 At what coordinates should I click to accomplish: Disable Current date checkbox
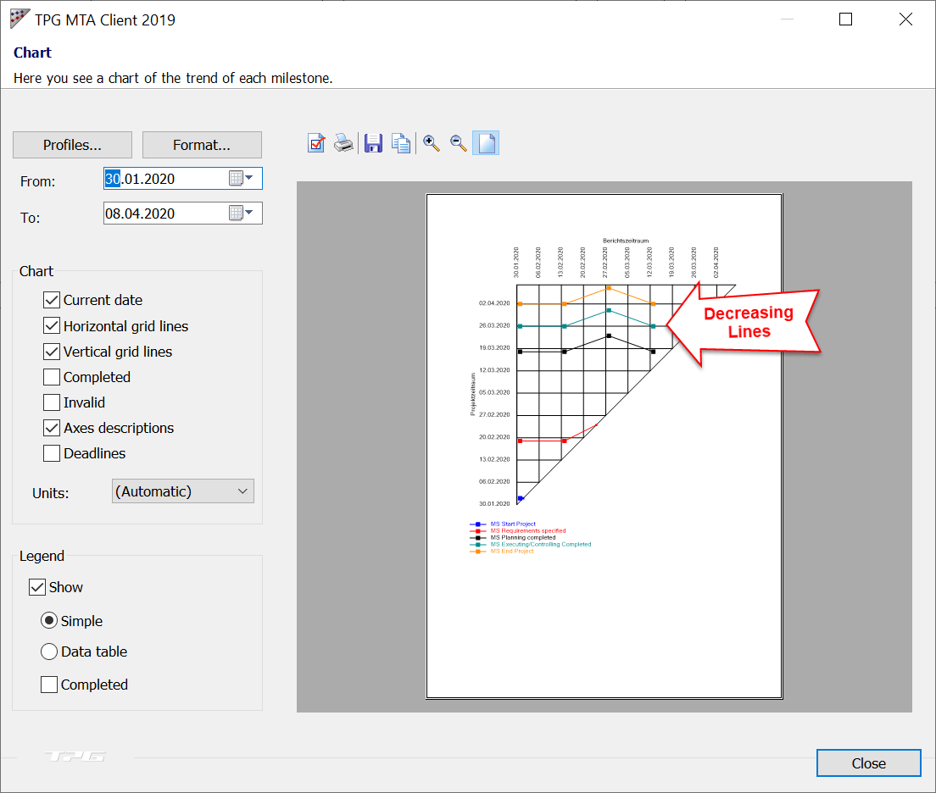pyautogui.click(x=52, y=300)
